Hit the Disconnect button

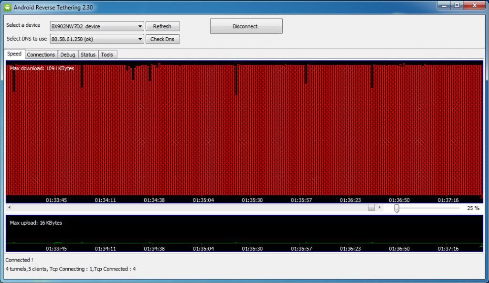point(246,26)
